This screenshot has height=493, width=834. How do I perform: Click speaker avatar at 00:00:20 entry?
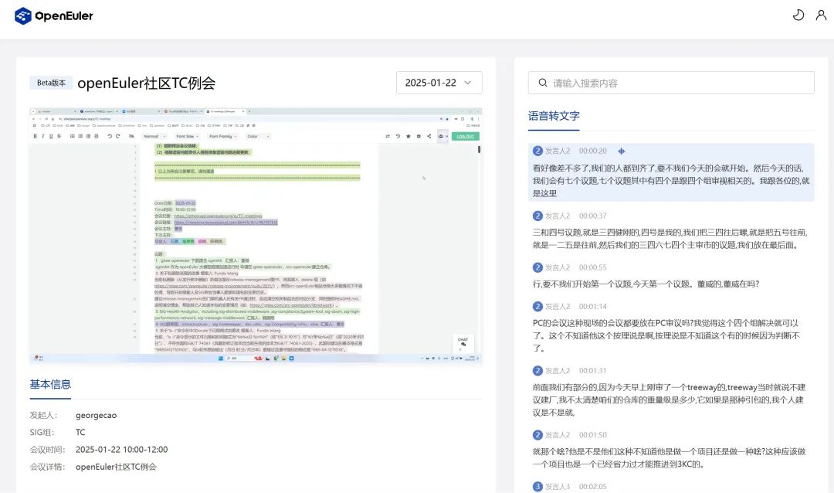coord(537,151)
